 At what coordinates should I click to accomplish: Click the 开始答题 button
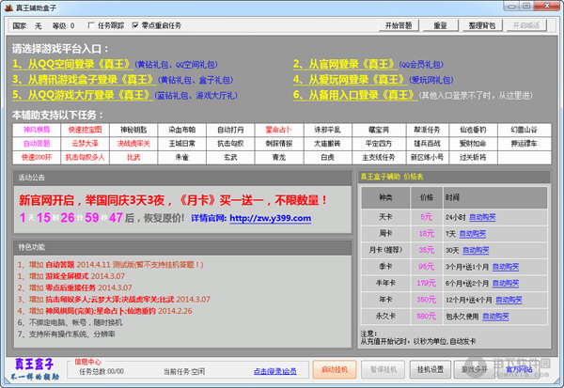pyautogui.click(x=399, y=25)
